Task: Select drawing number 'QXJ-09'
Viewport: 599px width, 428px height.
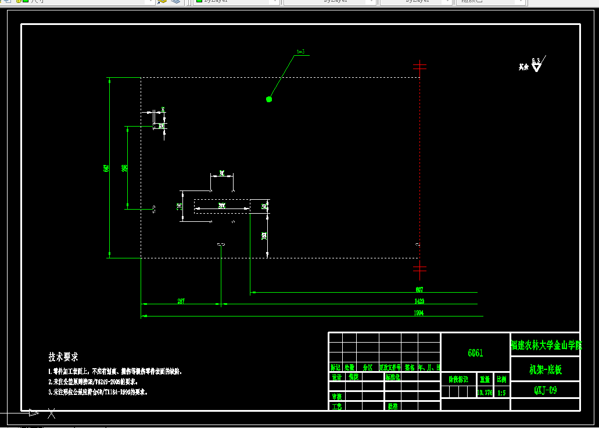Action: coord(545,390)
